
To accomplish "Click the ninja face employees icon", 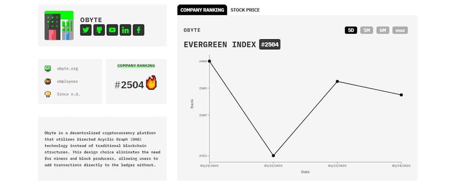I will click(48, 81).
